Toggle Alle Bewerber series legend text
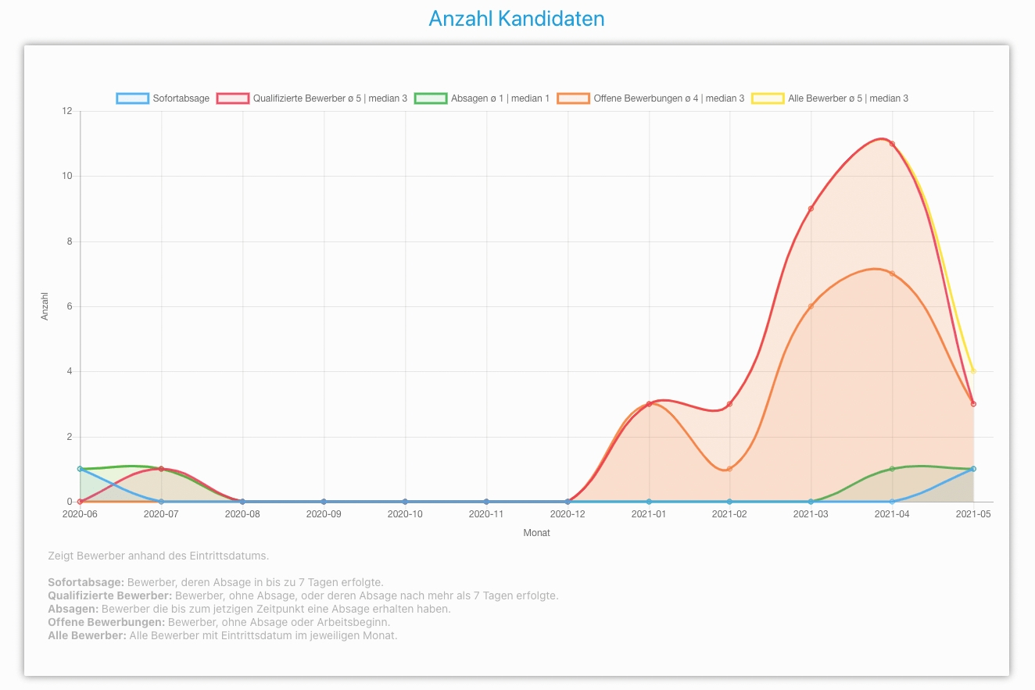The width and height of the screenshot is (1035, 690). tap(848, 98)
